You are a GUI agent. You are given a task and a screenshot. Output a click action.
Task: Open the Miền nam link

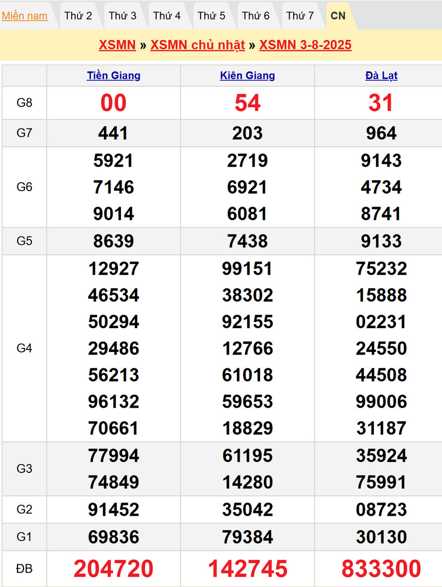25,16
